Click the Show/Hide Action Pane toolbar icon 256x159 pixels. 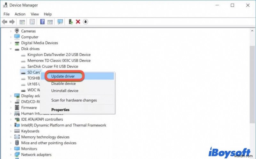click(50, 22)
